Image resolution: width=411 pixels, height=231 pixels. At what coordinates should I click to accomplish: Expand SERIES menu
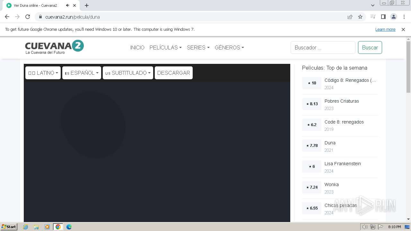coord(198,47)
